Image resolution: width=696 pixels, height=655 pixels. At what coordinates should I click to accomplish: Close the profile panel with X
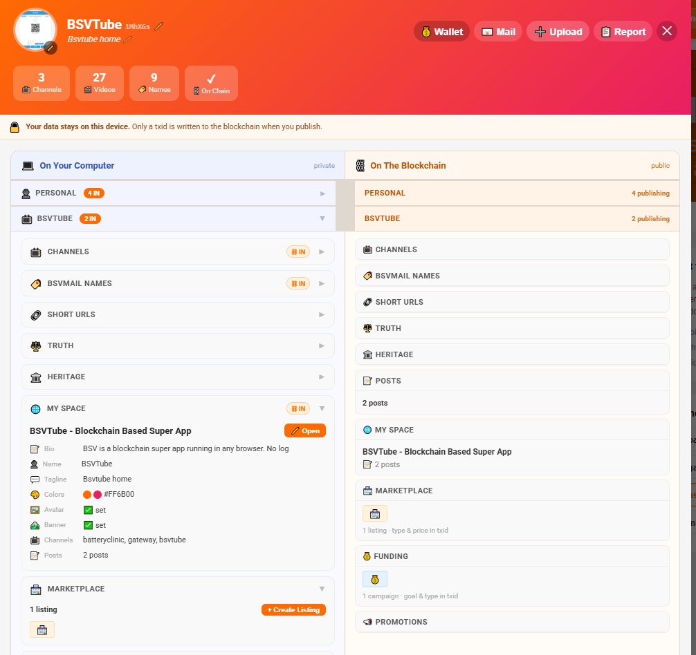[667, 31]
